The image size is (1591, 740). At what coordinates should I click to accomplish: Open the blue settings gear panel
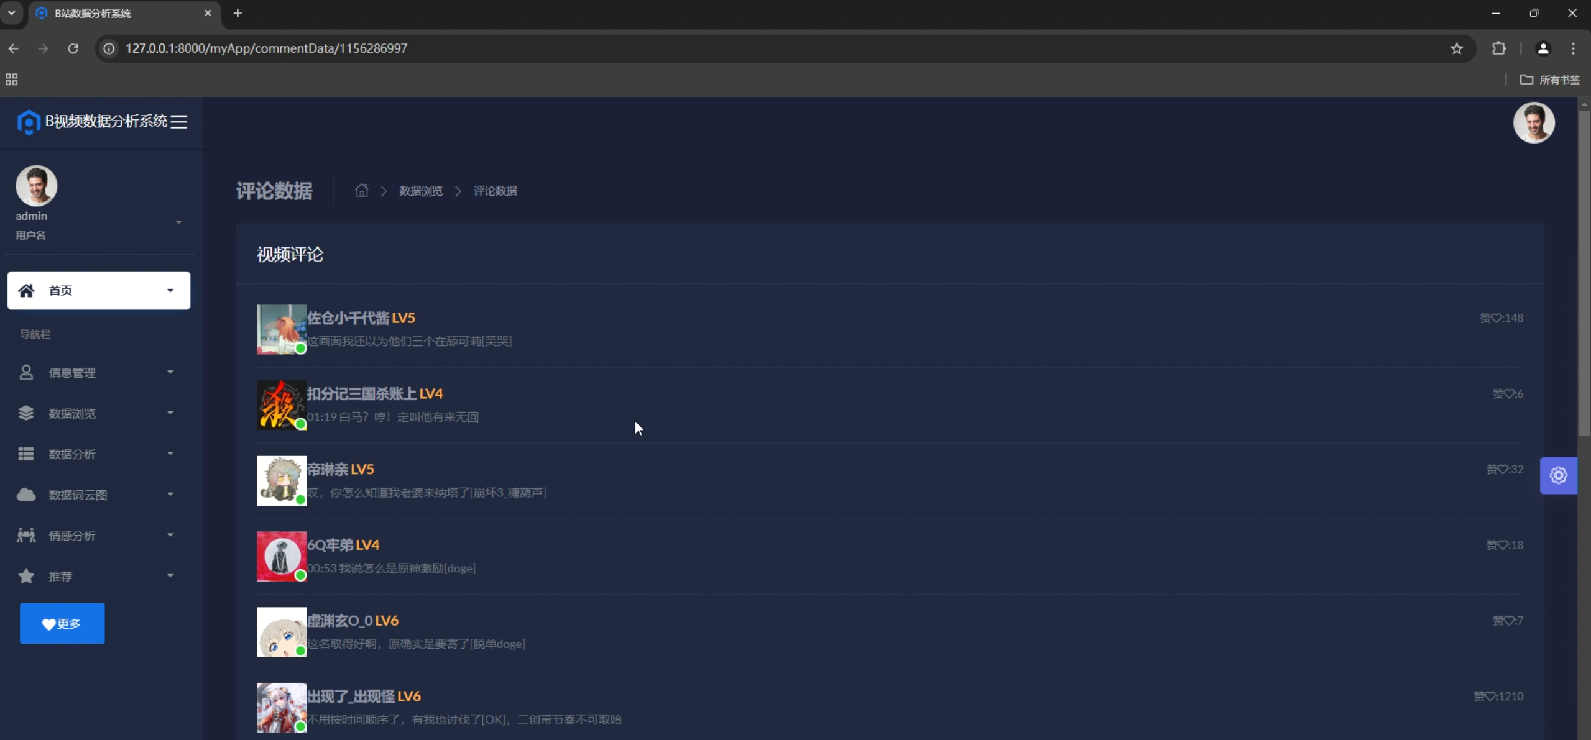pyautogui.click(x=1557, y=475)
